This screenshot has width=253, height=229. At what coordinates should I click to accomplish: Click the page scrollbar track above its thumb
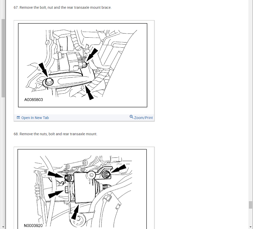[x=250, y=100]
